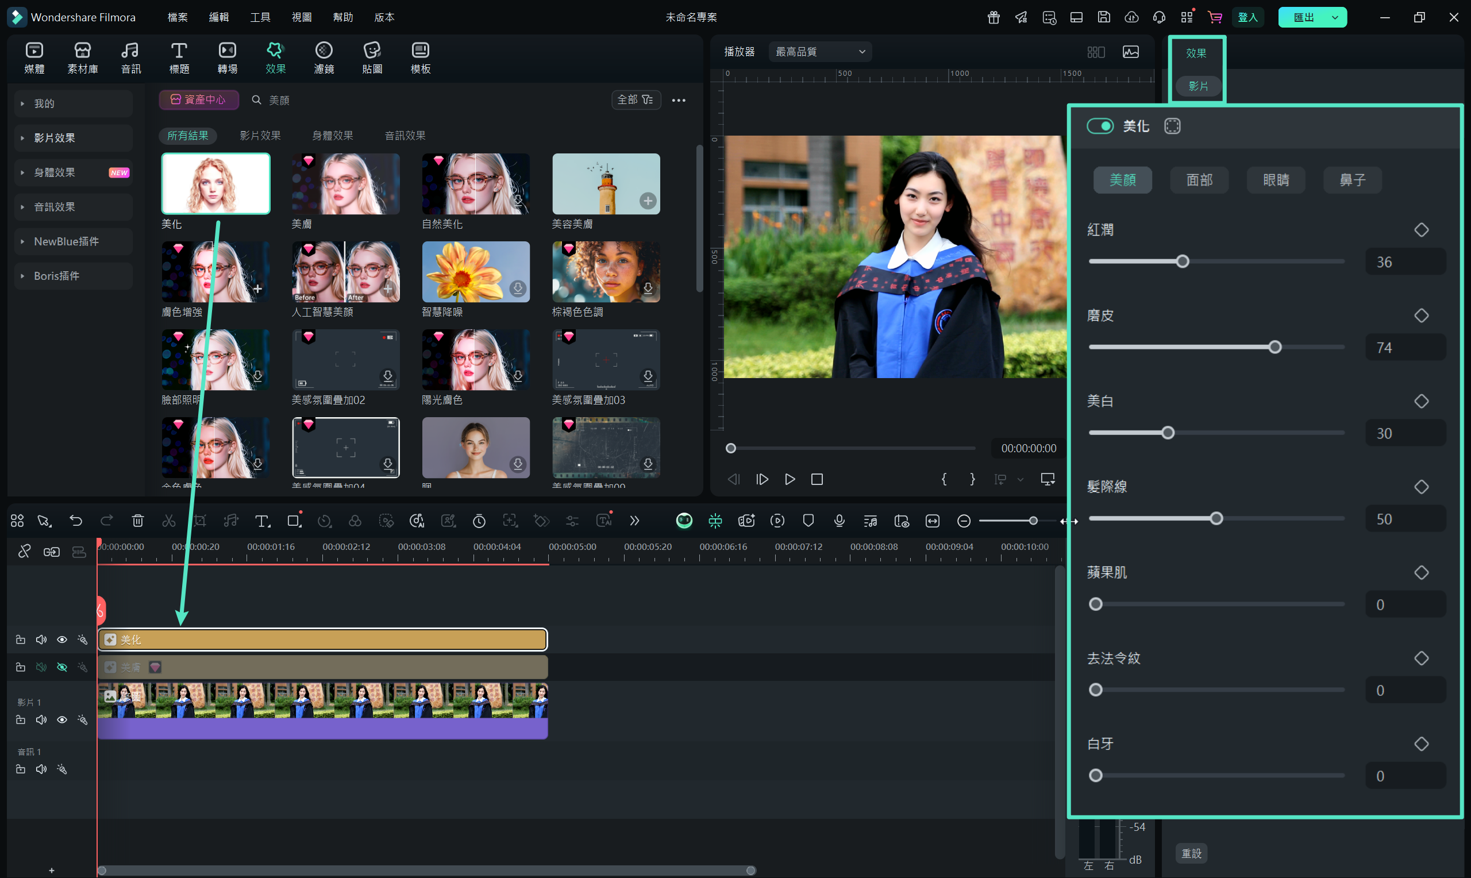Click the fullscreen monitor icon in player

click(x=1048, y=479)
